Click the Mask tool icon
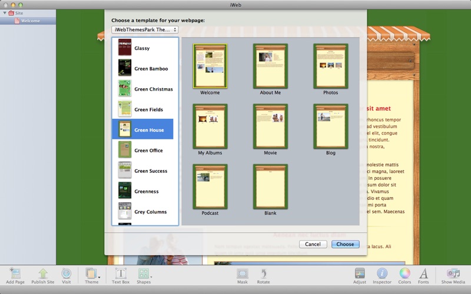Viewport: 471px width, 294px height. (x=243, y=273)
